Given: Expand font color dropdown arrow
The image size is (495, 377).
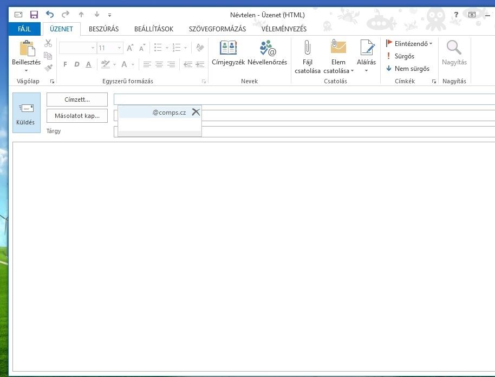Looking at the screenshot, I should point(133,64).
